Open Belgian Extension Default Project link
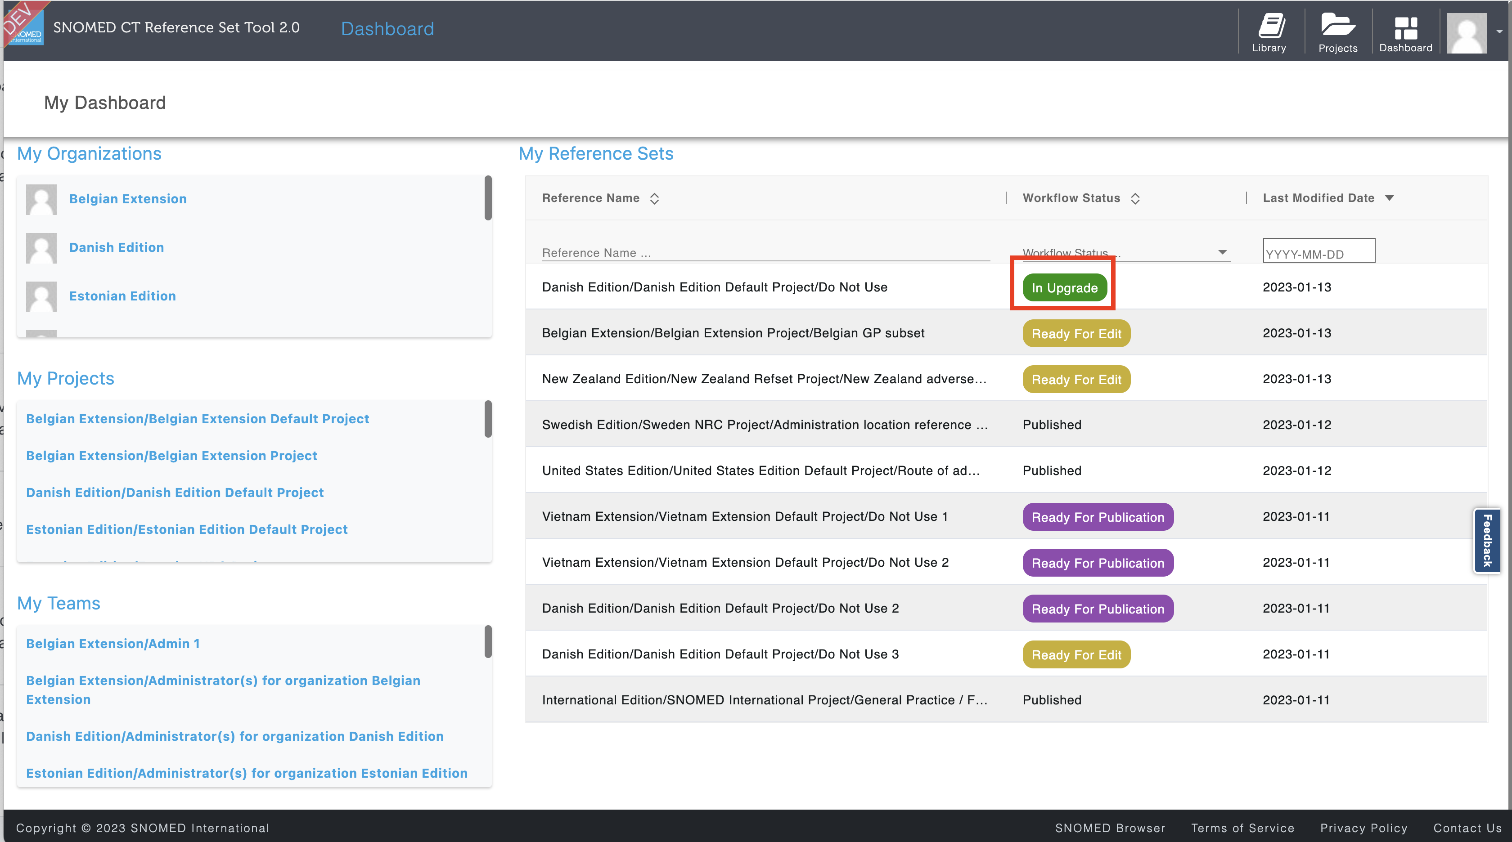1512x842 pixels. [x=197, y=419]
